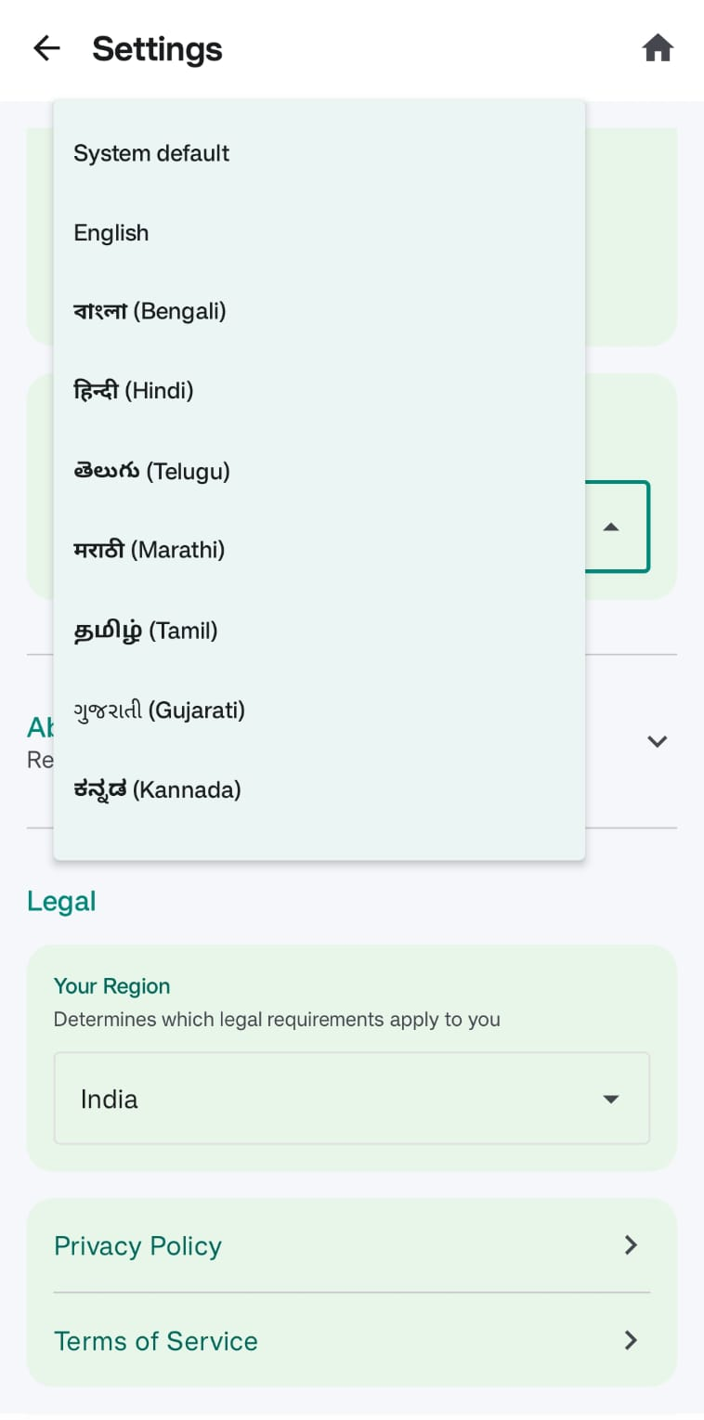This screenshot has width=704, height=1420.
Task: Choose Kannada from the list
Action: click(156, 788)
